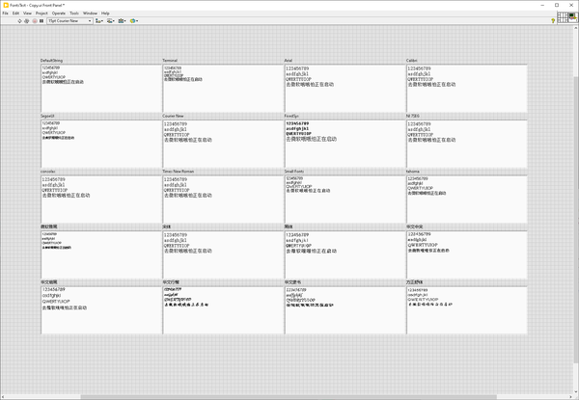Click inside the Times New Roman control
The width and height of the screenshot is (579, 400).
tap(223, 200)
